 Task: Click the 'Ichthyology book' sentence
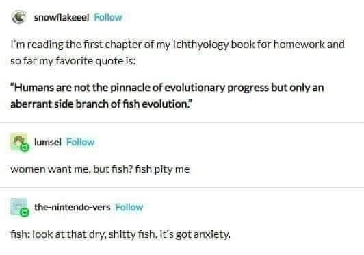click(178, 45)
